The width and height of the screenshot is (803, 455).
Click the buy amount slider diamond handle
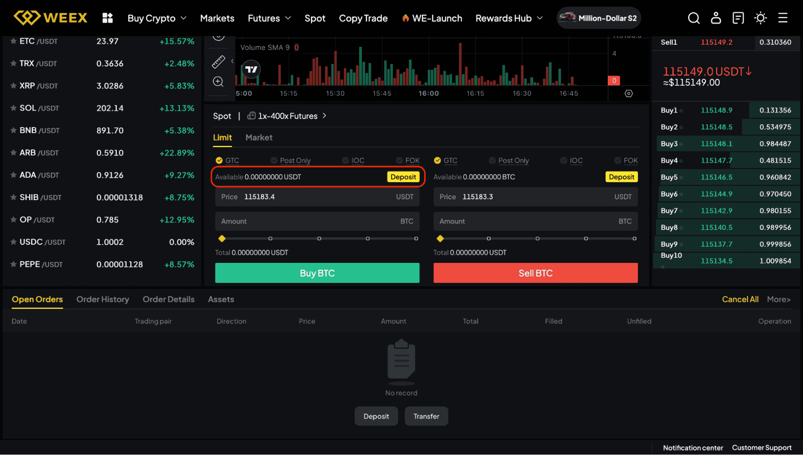click(x=222, y=239)
